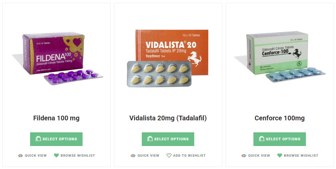336x169 pixels.
Task: Click eye icon under Cenforce 100mg
Action: coord(244,156)
